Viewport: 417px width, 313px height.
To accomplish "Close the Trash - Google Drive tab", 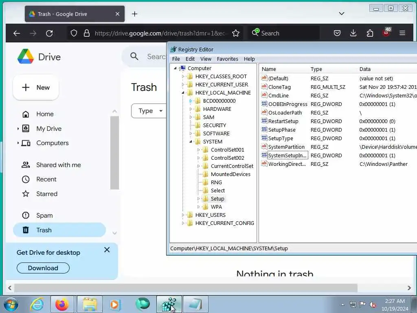I will point(117,14).
